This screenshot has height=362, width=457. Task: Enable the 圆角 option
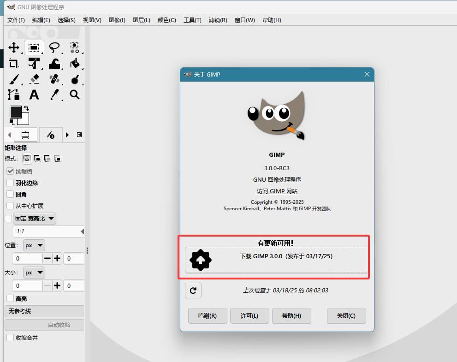pyautogui.click(x=10, y=194)
